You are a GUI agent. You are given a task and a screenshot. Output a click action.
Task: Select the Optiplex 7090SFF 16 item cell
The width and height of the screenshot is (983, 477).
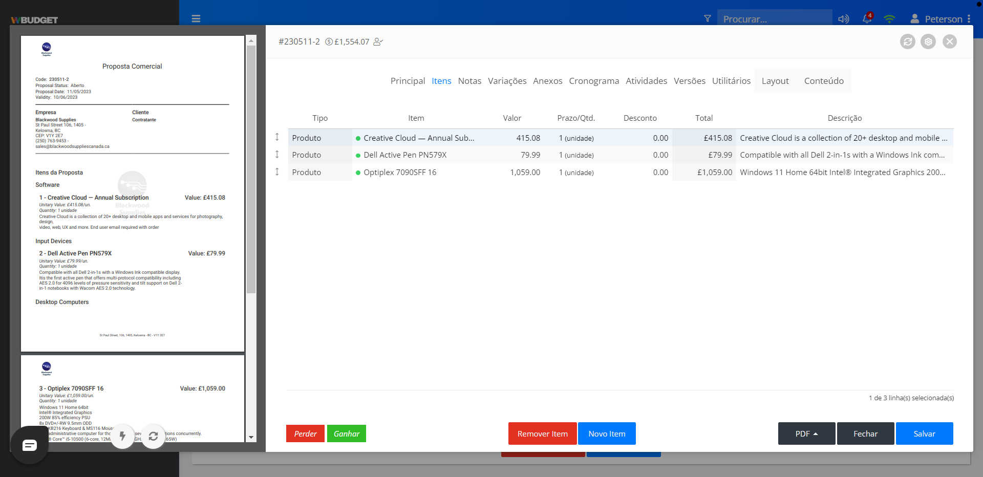[x=416, y=172]
